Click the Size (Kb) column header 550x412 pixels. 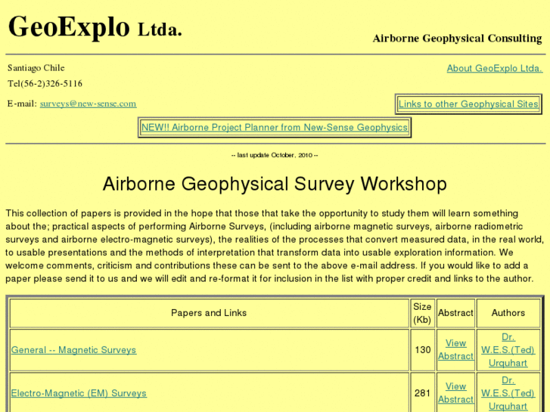click(422, 313)
